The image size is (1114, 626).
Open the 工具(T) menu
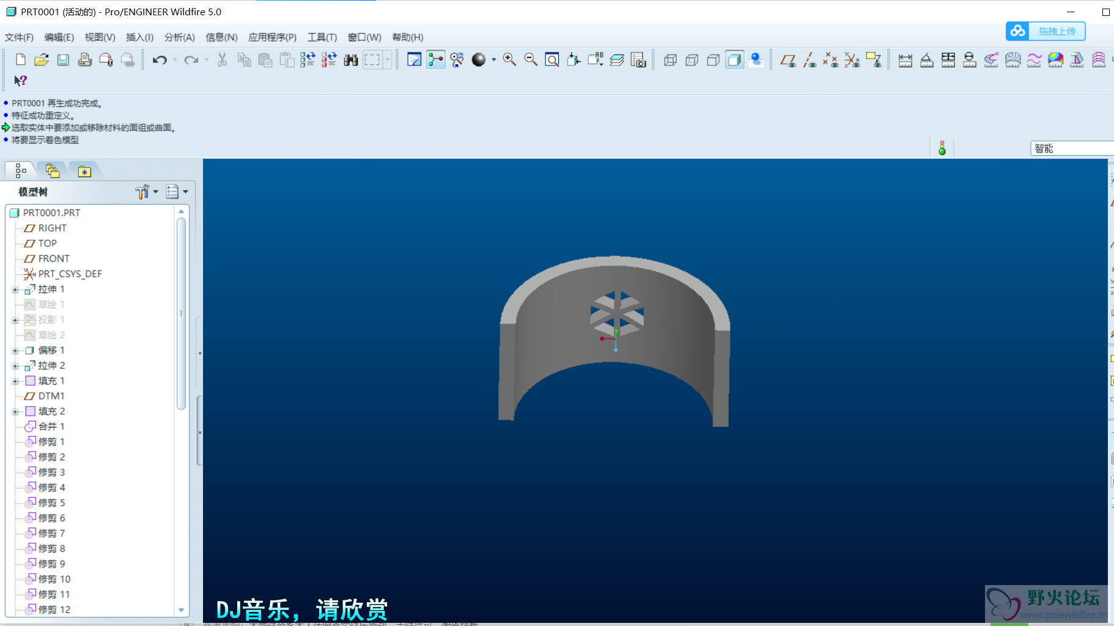coord(322,37)
